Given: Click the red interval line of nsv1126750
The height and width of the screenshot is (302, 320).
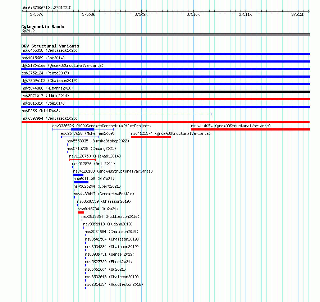Looking at the screenshot, I should 83,160.
